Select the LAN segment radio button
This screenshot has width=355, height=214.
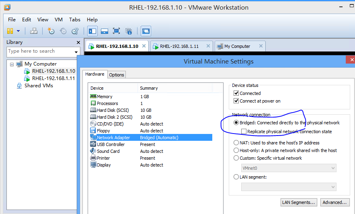click(236, 177)
